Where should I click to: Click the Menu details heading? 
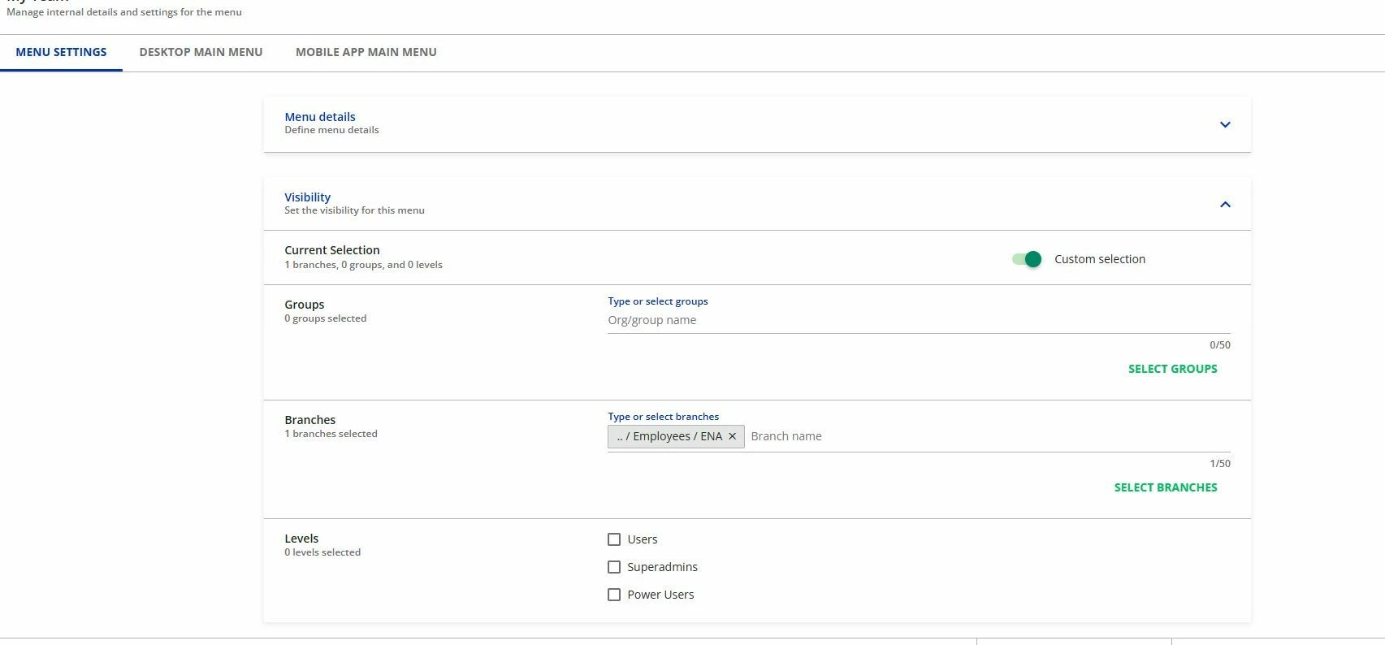[x=320, y=117]
